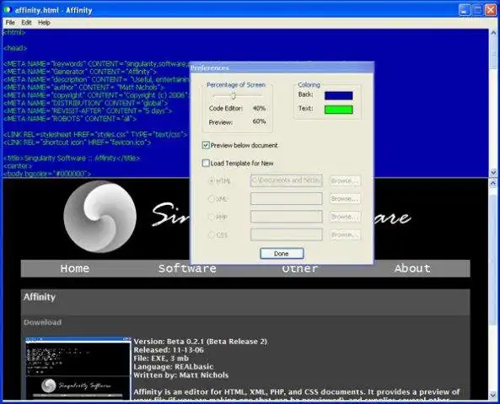Image resolution: width=500 pixels, height=404 pixels.
Task: Click the Home link in preview navigation
Action: coord(75,268)
